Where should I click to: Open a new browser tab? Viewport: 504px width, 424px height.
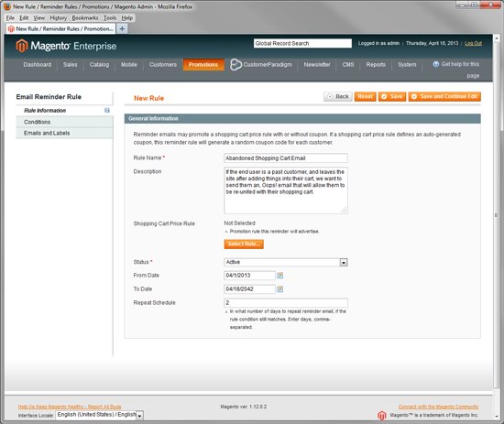pyautogui.click(x=122, y=29)
